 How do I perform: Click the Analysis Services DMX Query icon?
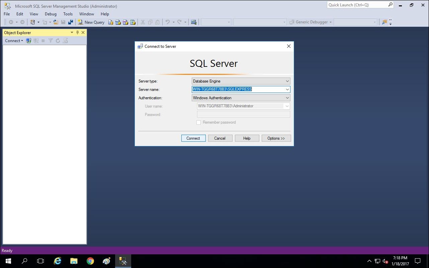click(125, 22)
